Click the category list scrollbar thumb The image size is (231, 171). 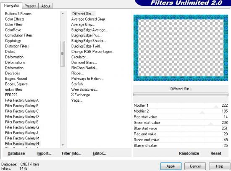click(x=63, y=53)
